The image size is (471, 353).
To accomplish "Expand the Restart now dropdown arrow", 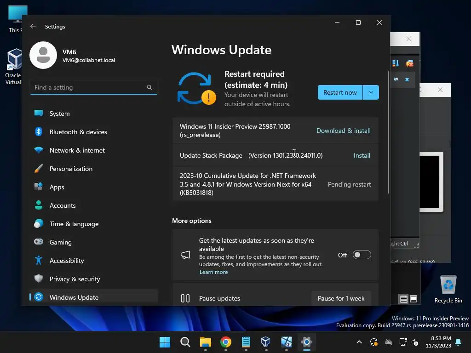I will pos(371,92).
